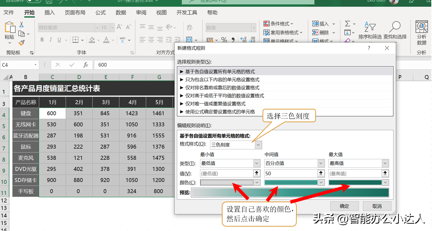
Task: Switch to the 公式 (Formulas) tab
Action: pos(101,12)
